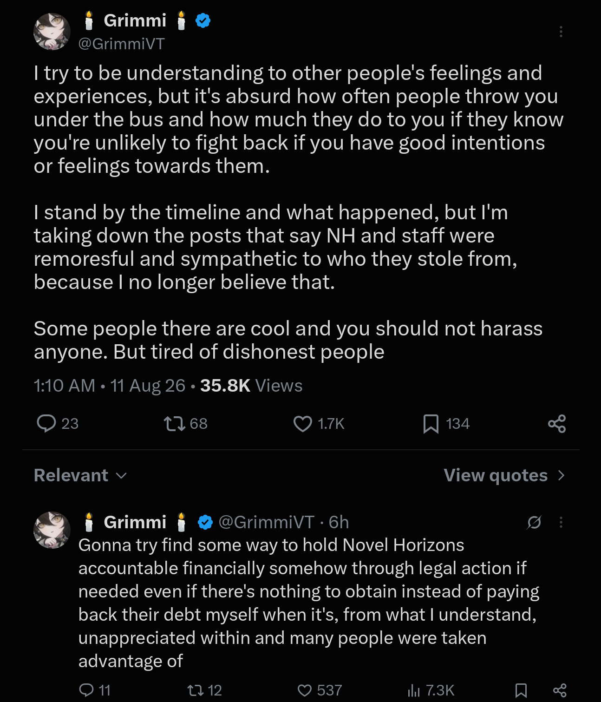Click the View quotes chevron arrow
This screenshot has height=702, width=601.
pos(561,475)
